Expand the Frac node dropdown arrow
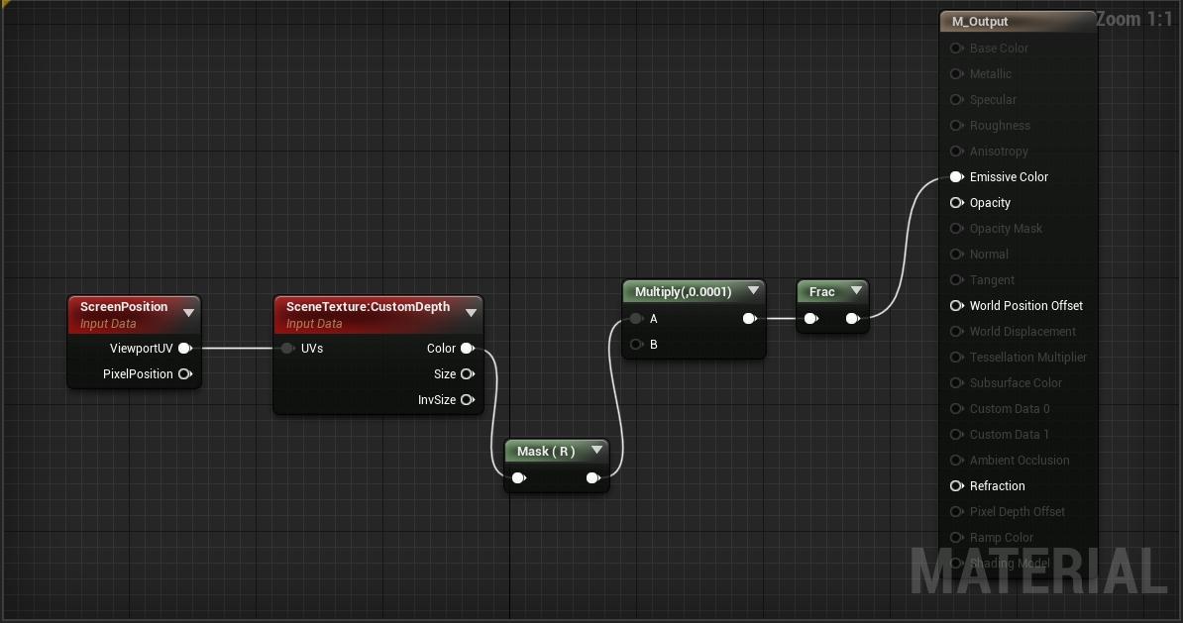 click(x=856, y=290)
